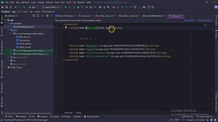Click the Profile app gauge icon
Screen dimensions: 218x122
(x=87, y=7)
